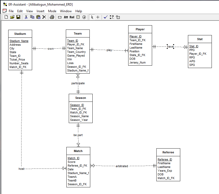Delete selection with the X icon
Viewport: 219px width, 194px height.
pos(44,17)
